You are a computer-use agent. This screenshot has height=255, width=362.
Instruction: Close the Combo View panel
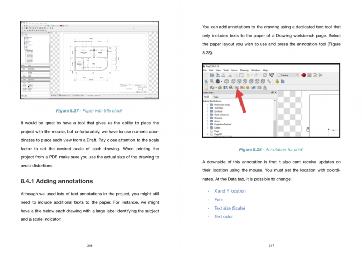276,92
